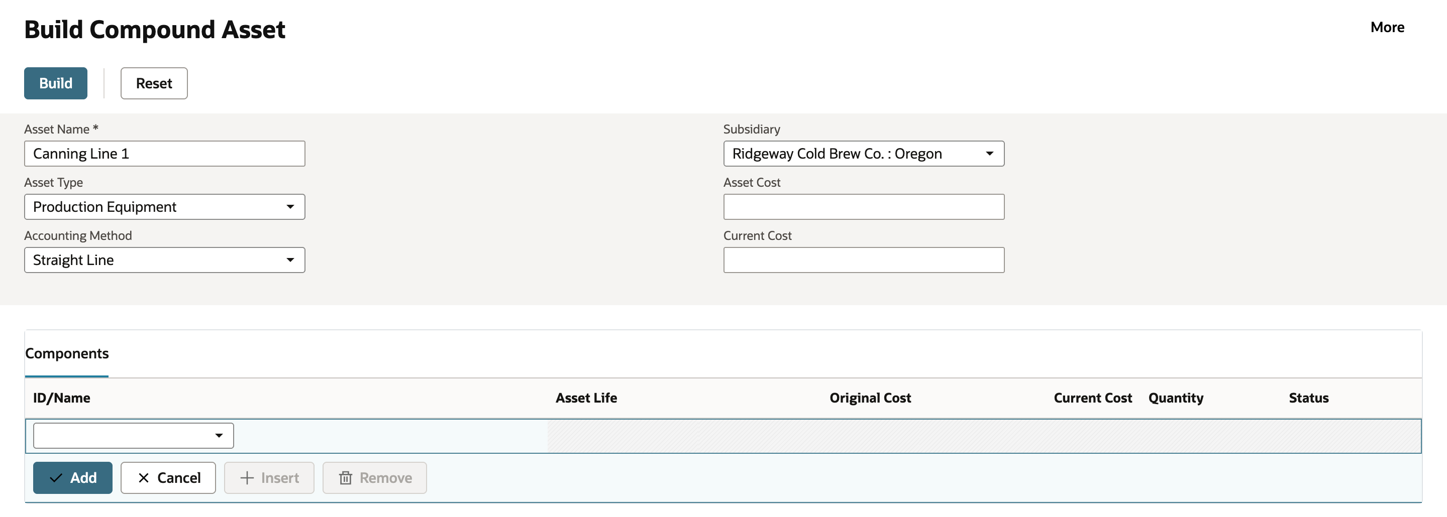Expand the ID/Name component dropdown
Viewport: 1447px width, 517px height.
tap(133, 436)
